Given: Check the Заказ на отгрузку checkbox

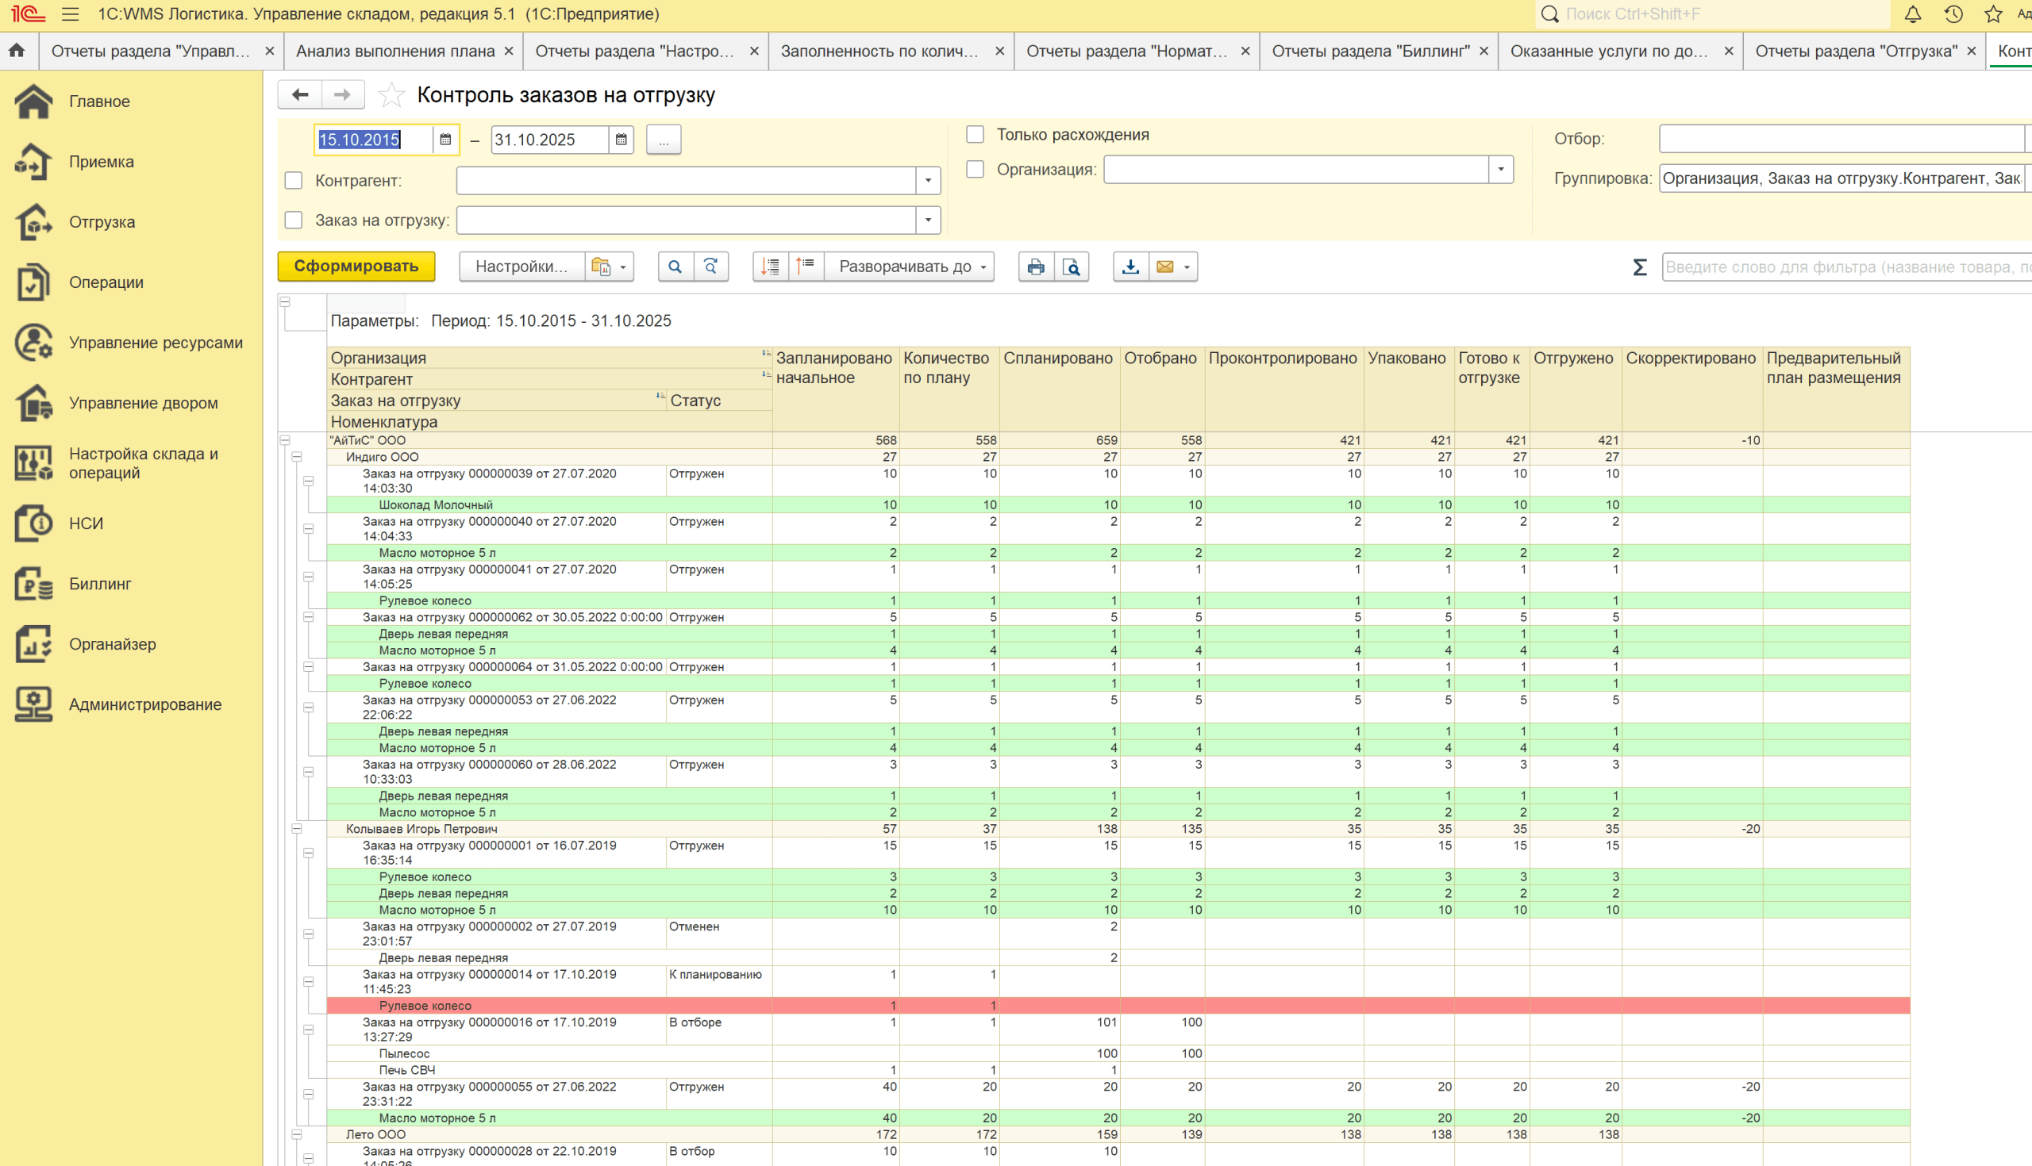Looking at the screenshot, I should tap(293, 221).
